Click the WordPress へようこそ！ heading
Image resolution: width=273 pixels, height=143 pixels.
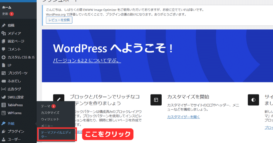click(113, 48)
